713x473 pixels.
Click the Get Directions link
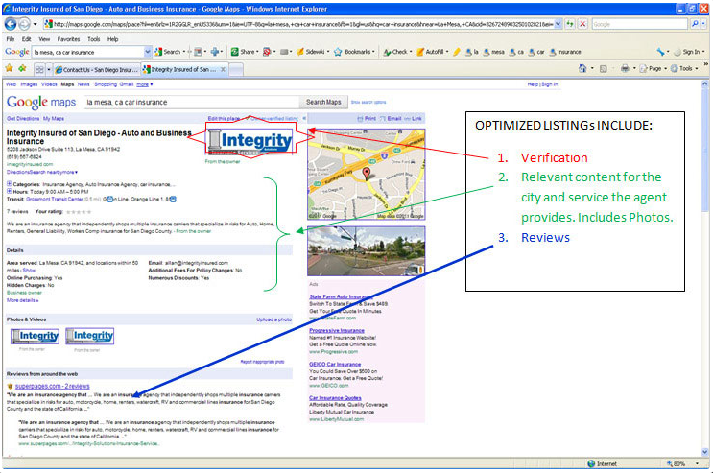point(23,119)
